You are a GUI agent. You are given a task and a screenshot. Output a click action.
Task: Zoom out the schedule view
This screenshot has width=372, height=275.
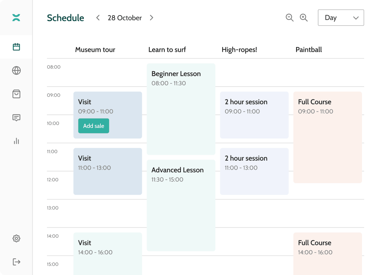pos(290,18)
